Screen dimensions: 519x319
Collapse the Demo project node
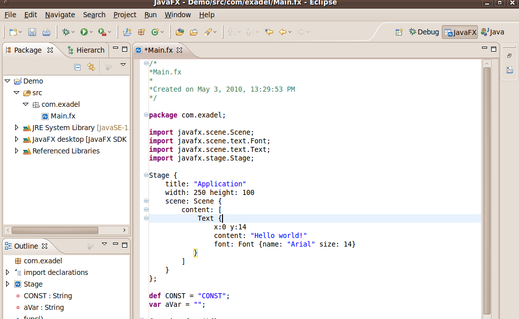[x=7, y=81]
